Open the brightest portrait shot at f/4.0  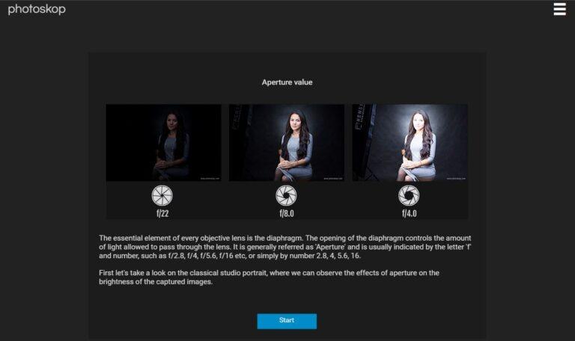click(x=410, y=142)
